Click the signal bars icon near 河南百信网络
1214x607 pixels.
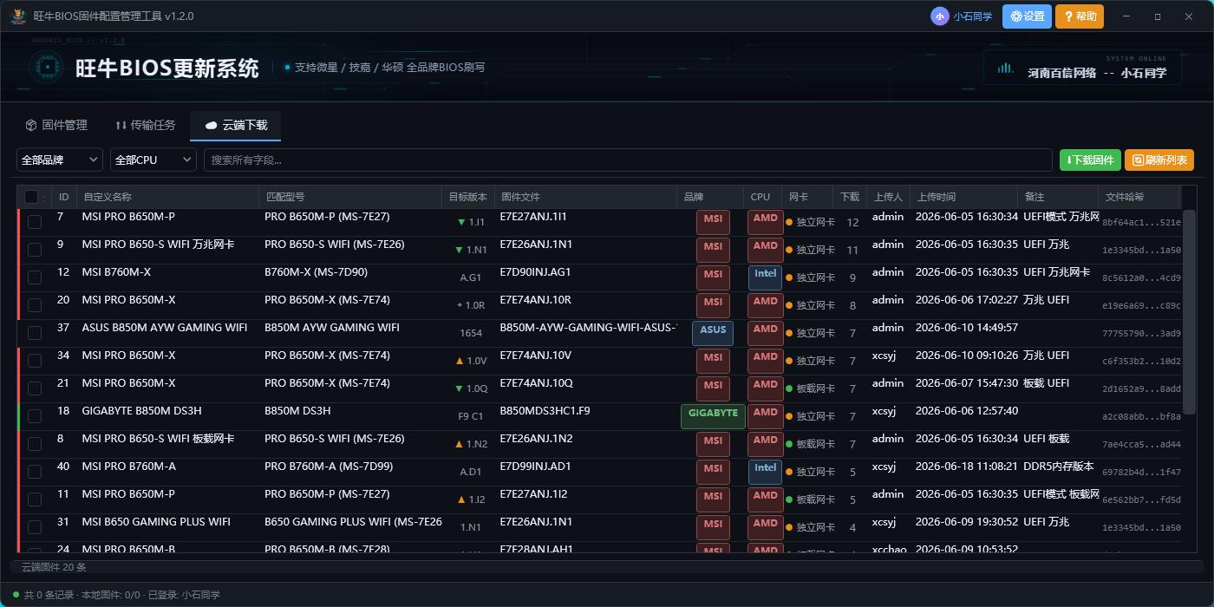click(1006, 68)
